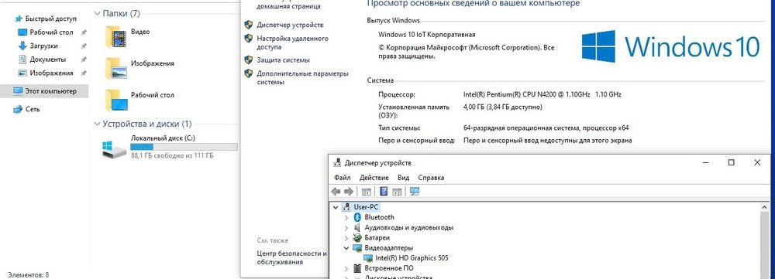Expand the Встроенное ПО category

(347, 269)
